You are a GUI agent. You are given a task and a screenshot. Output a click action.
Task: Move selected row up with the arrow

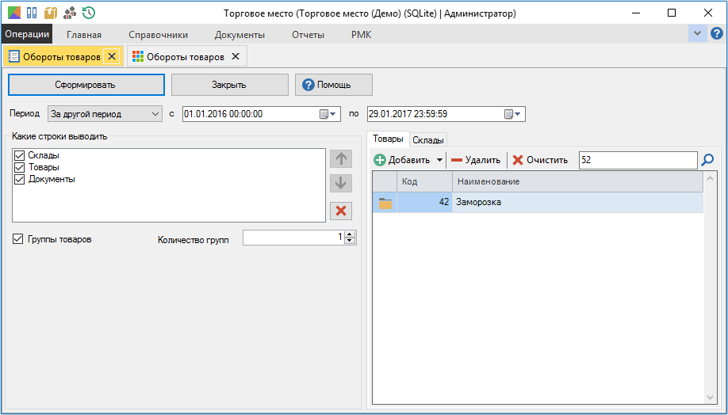[x=341, y=158]
